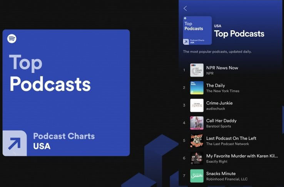284x187 pixels.
Task: Open Crime Junkie podcast title
Action: coord(219,103)
